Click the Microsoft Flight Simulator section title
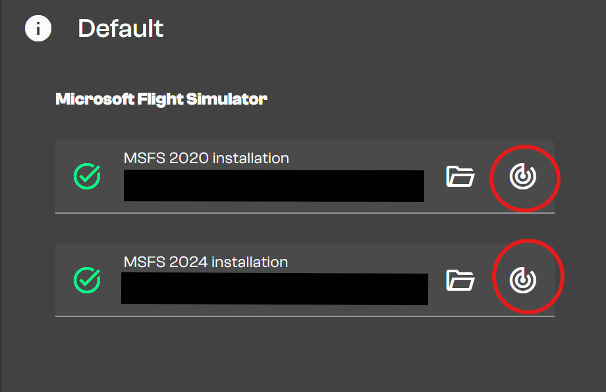This screenshot has width=606, height=392. pos(161,99)
